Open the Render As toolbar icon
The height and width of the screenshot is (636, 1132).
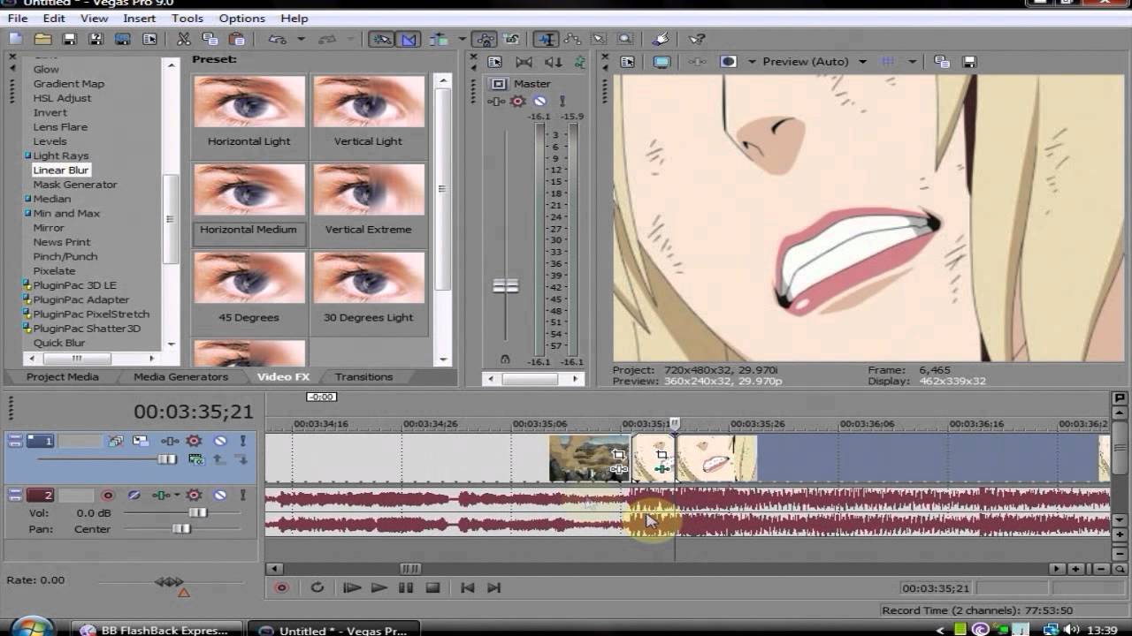coord(123,39)
